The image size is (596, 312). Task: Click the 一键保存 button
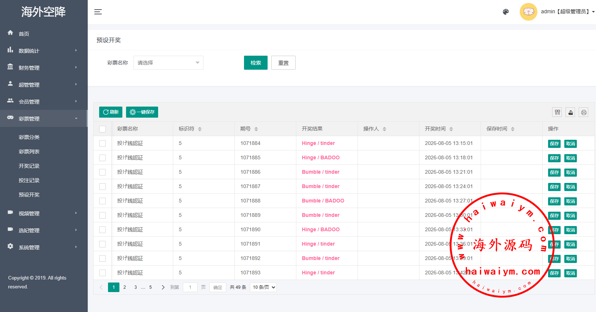pyautogui.click(x=142, y=112)
